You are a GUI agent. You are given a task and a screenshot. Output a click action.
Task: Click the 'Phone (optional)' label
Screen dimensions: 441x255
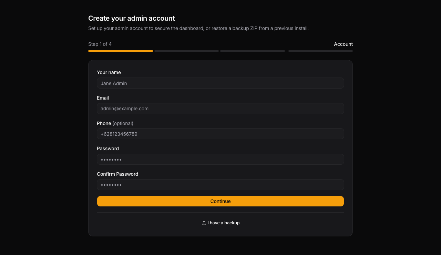point(115,123)
